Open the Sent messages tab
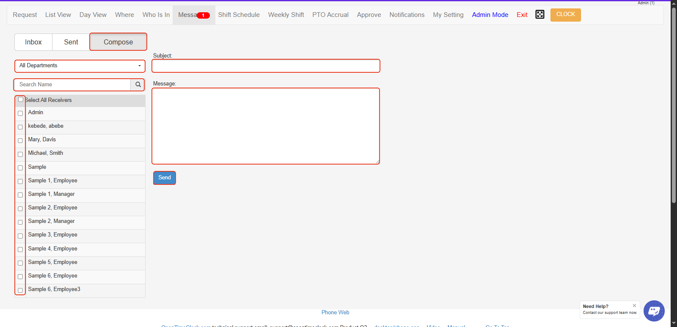The image size is (677, 327). pyautogui.click(x=71, y=42)
